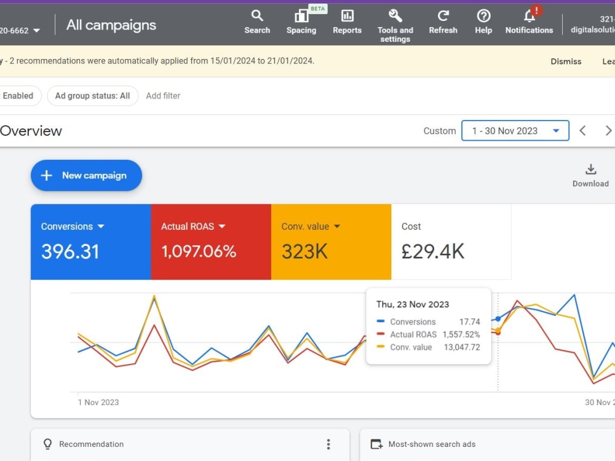This screenshot has height=461, width=615.
Task: Open Recommendation card options menu
Action: click(x=328, y=444)
